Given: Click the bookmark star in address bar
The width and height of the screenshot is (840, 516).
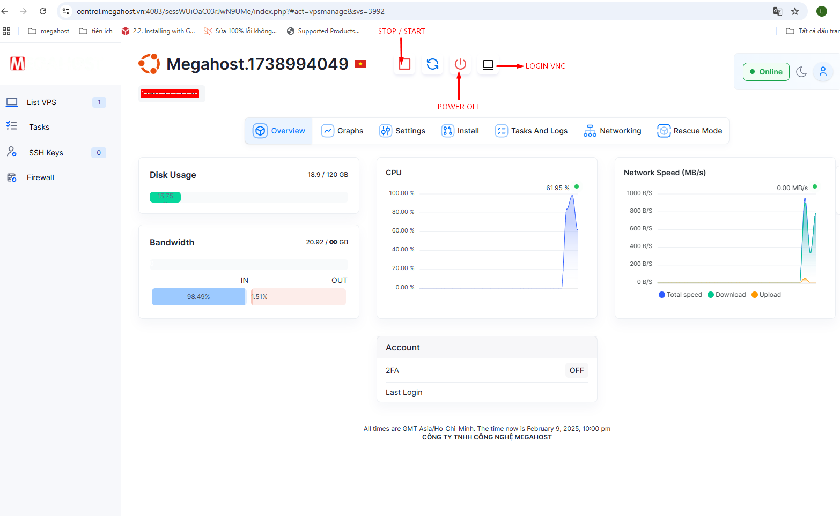Looking at the screenshot, I should click(x=795, y=11).
